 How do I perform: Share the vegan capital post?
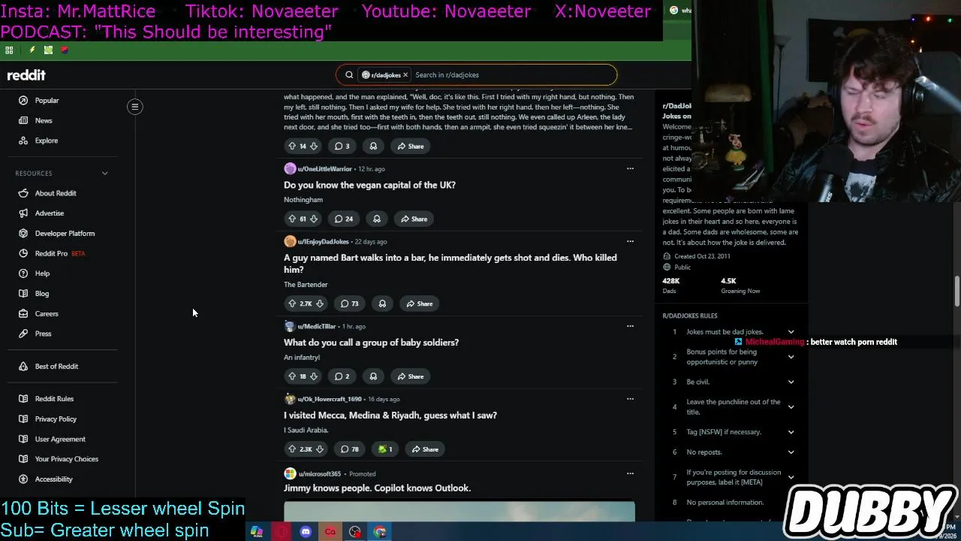point(414,219)
